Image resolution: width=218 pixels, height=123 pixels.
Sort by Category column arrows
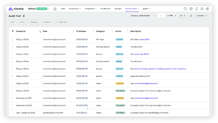coord(112,31)
